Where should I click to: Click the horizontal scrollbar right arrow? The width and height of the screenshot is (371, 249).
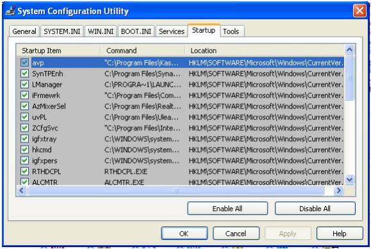tap(339, 190)
